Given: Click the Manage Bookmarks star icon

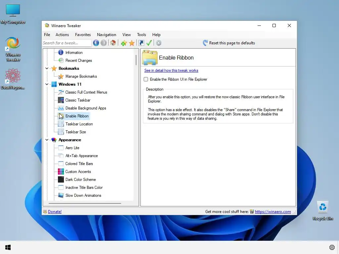Looking at the screenshot, I should 61,76.
